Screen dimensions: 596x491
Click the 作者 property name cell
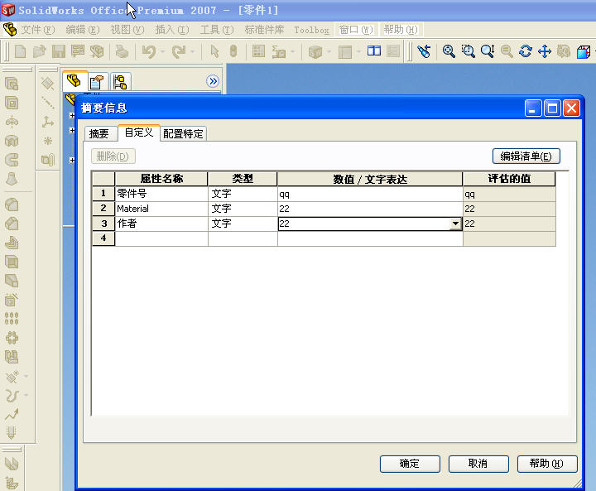coord(161,224)
